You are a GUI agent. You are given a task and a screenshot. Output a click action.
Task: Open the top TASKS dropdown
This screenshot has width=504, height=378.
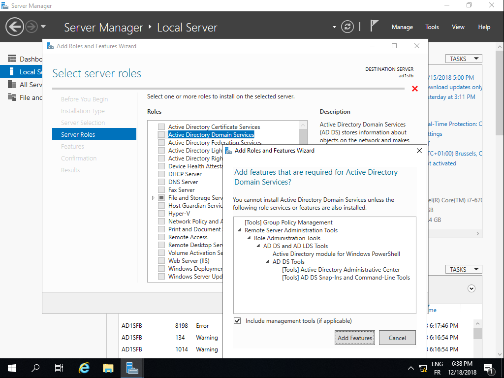(x=464, y=59)
